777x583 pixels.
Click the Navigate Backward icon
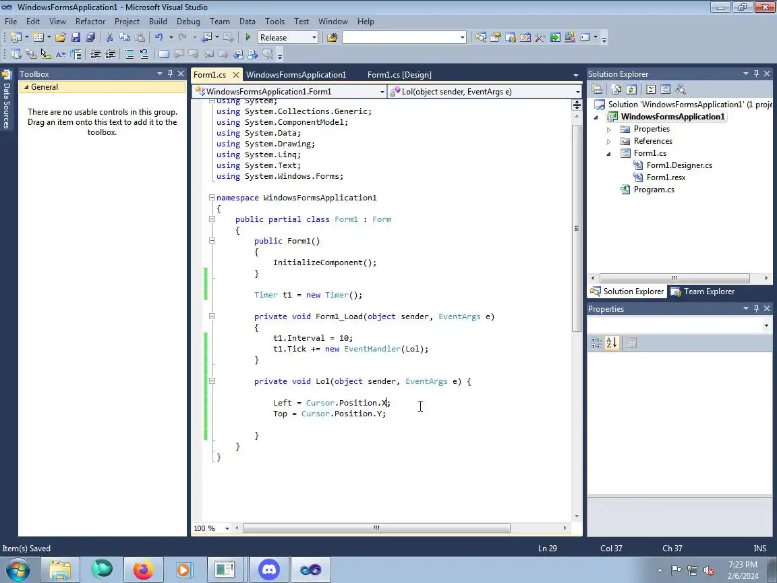[x=207, y=38]
